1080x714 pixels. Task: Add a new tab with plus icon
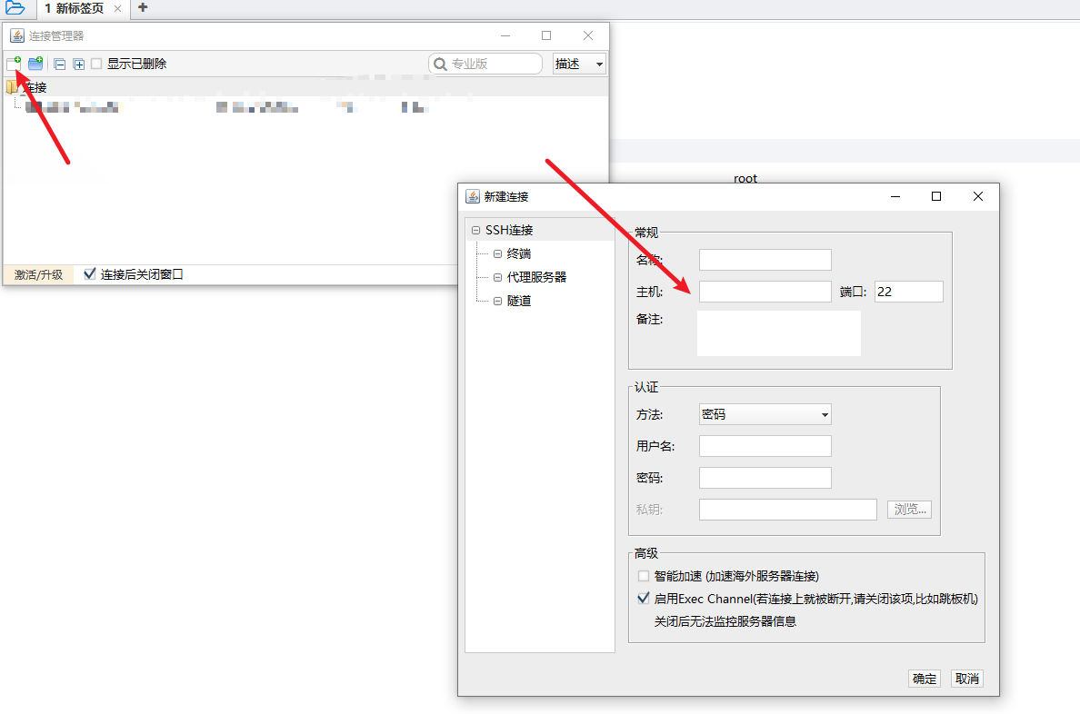142,8
